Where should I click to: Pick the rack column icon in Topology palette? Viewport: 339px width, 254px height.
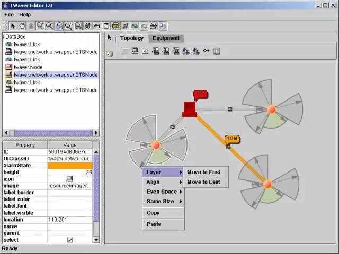point(217,51)
